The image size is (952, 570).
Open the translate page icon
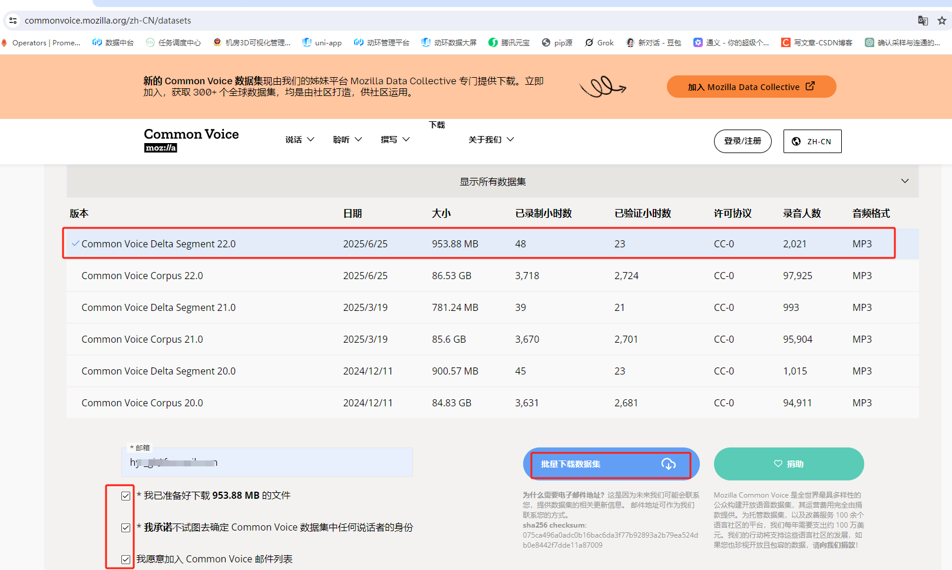click(x=923, y=21)
